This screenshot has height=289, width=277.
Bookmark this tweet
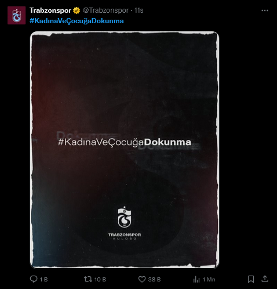[251, 279]
